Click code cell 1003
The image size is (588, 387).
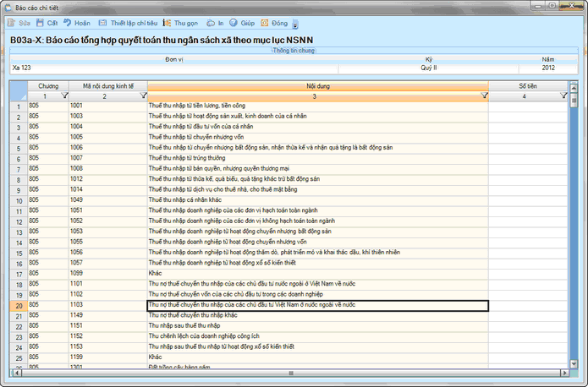tap(108, 117)
